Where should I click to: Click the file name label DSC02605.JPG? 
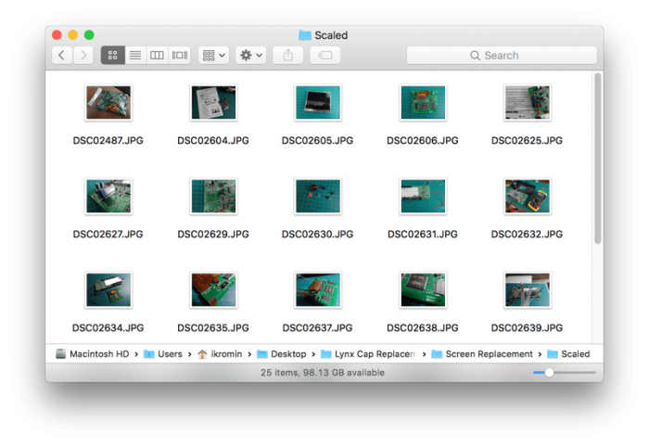[317, 141]
